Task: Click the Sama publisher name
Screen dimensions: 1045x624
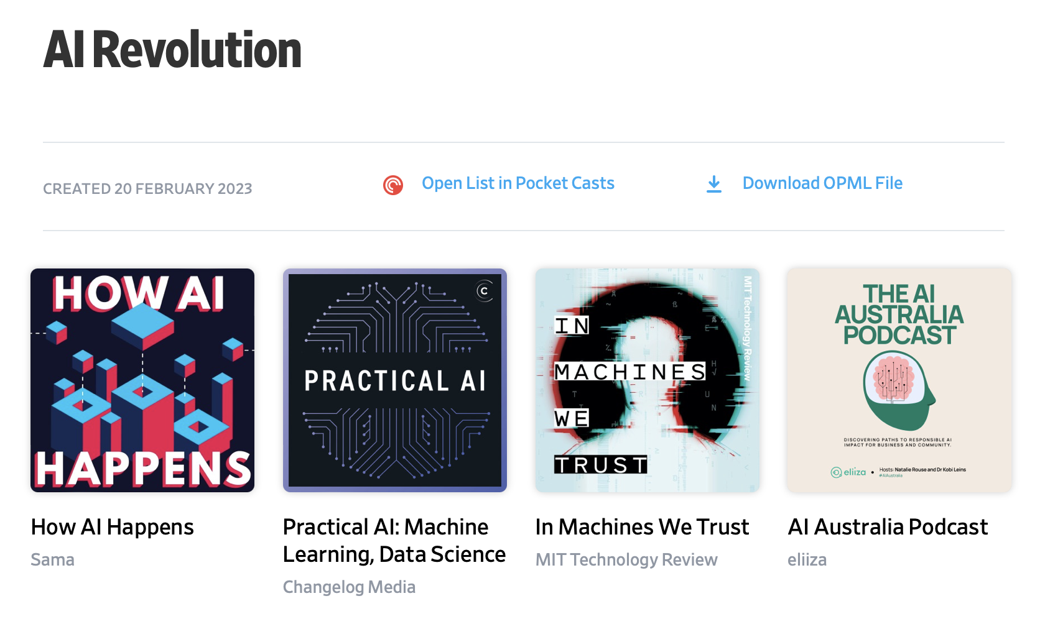Action: point(52,559)
